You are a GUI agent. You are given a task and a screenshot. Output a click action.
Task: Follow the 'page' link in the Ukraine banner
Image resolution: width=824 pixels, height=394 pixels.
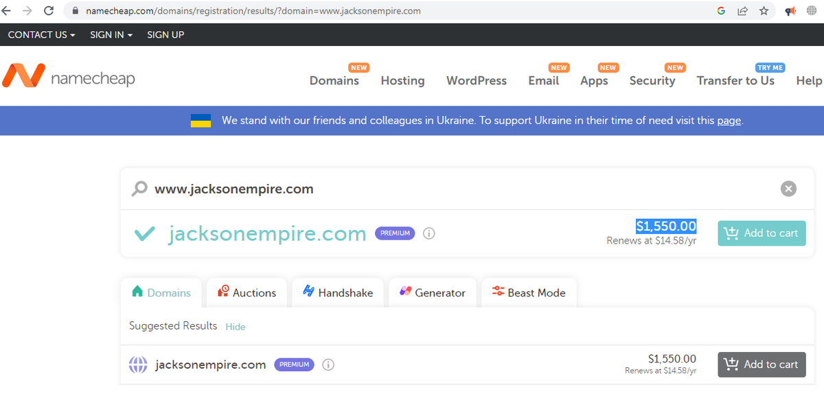729,121
